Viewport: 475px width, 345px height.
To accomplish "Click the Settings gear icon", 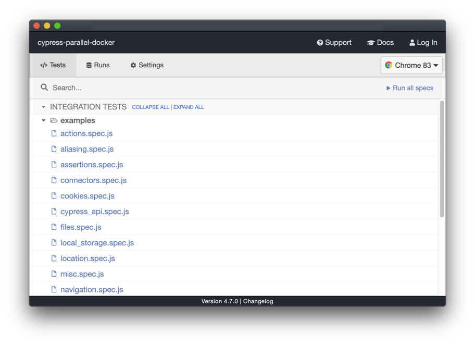I will point(133,65).
